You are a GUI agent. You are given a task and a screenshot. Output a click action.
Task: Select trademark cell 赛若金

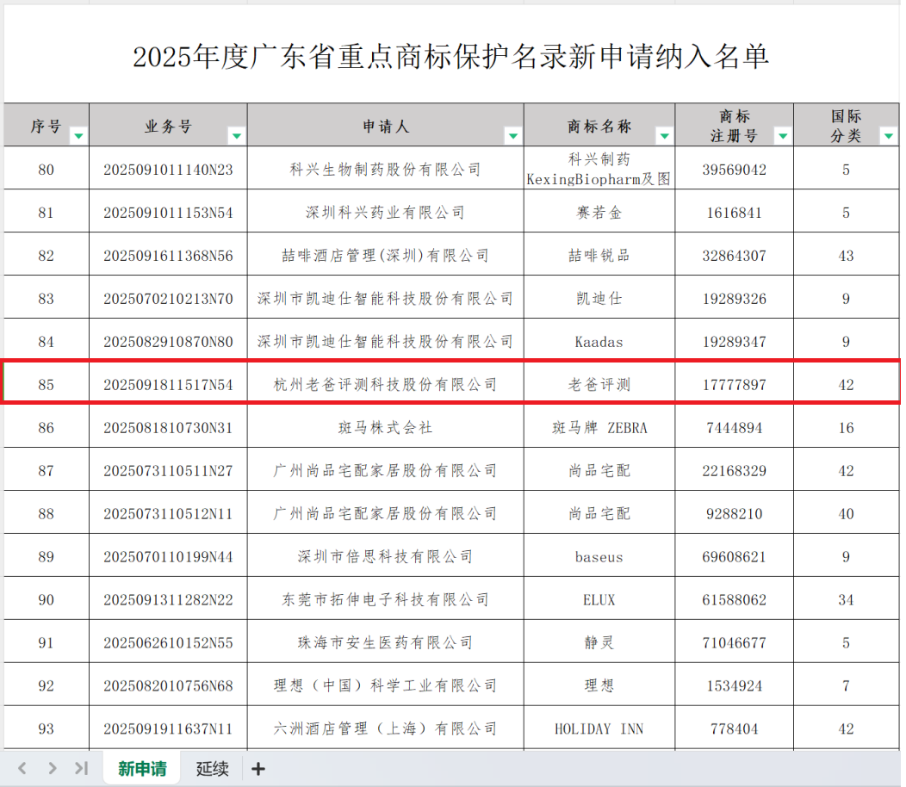click(x=599, y=211)
